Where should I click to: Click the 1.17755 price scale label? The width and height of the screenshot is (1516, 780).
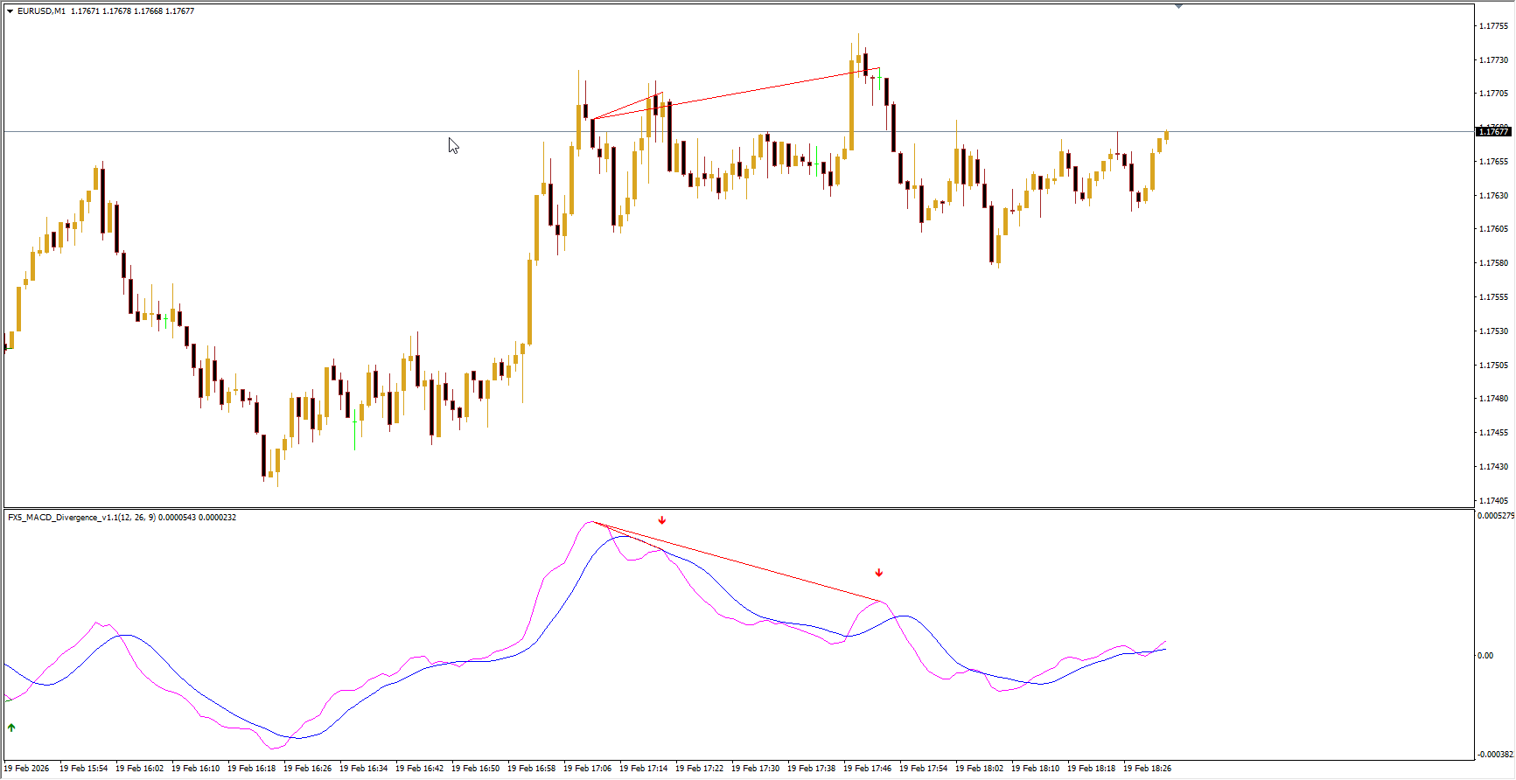click(1493, 26)
